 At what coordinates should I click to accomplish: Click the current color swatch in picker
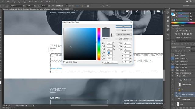pyautogui.click(x=106, y=35)
